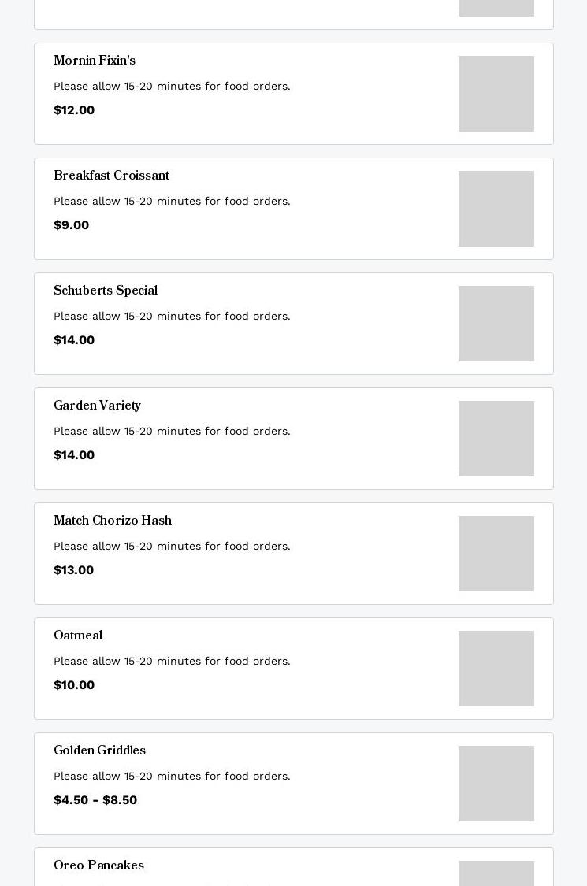Select the Breakfast Croissant title

tap(111, 176)
